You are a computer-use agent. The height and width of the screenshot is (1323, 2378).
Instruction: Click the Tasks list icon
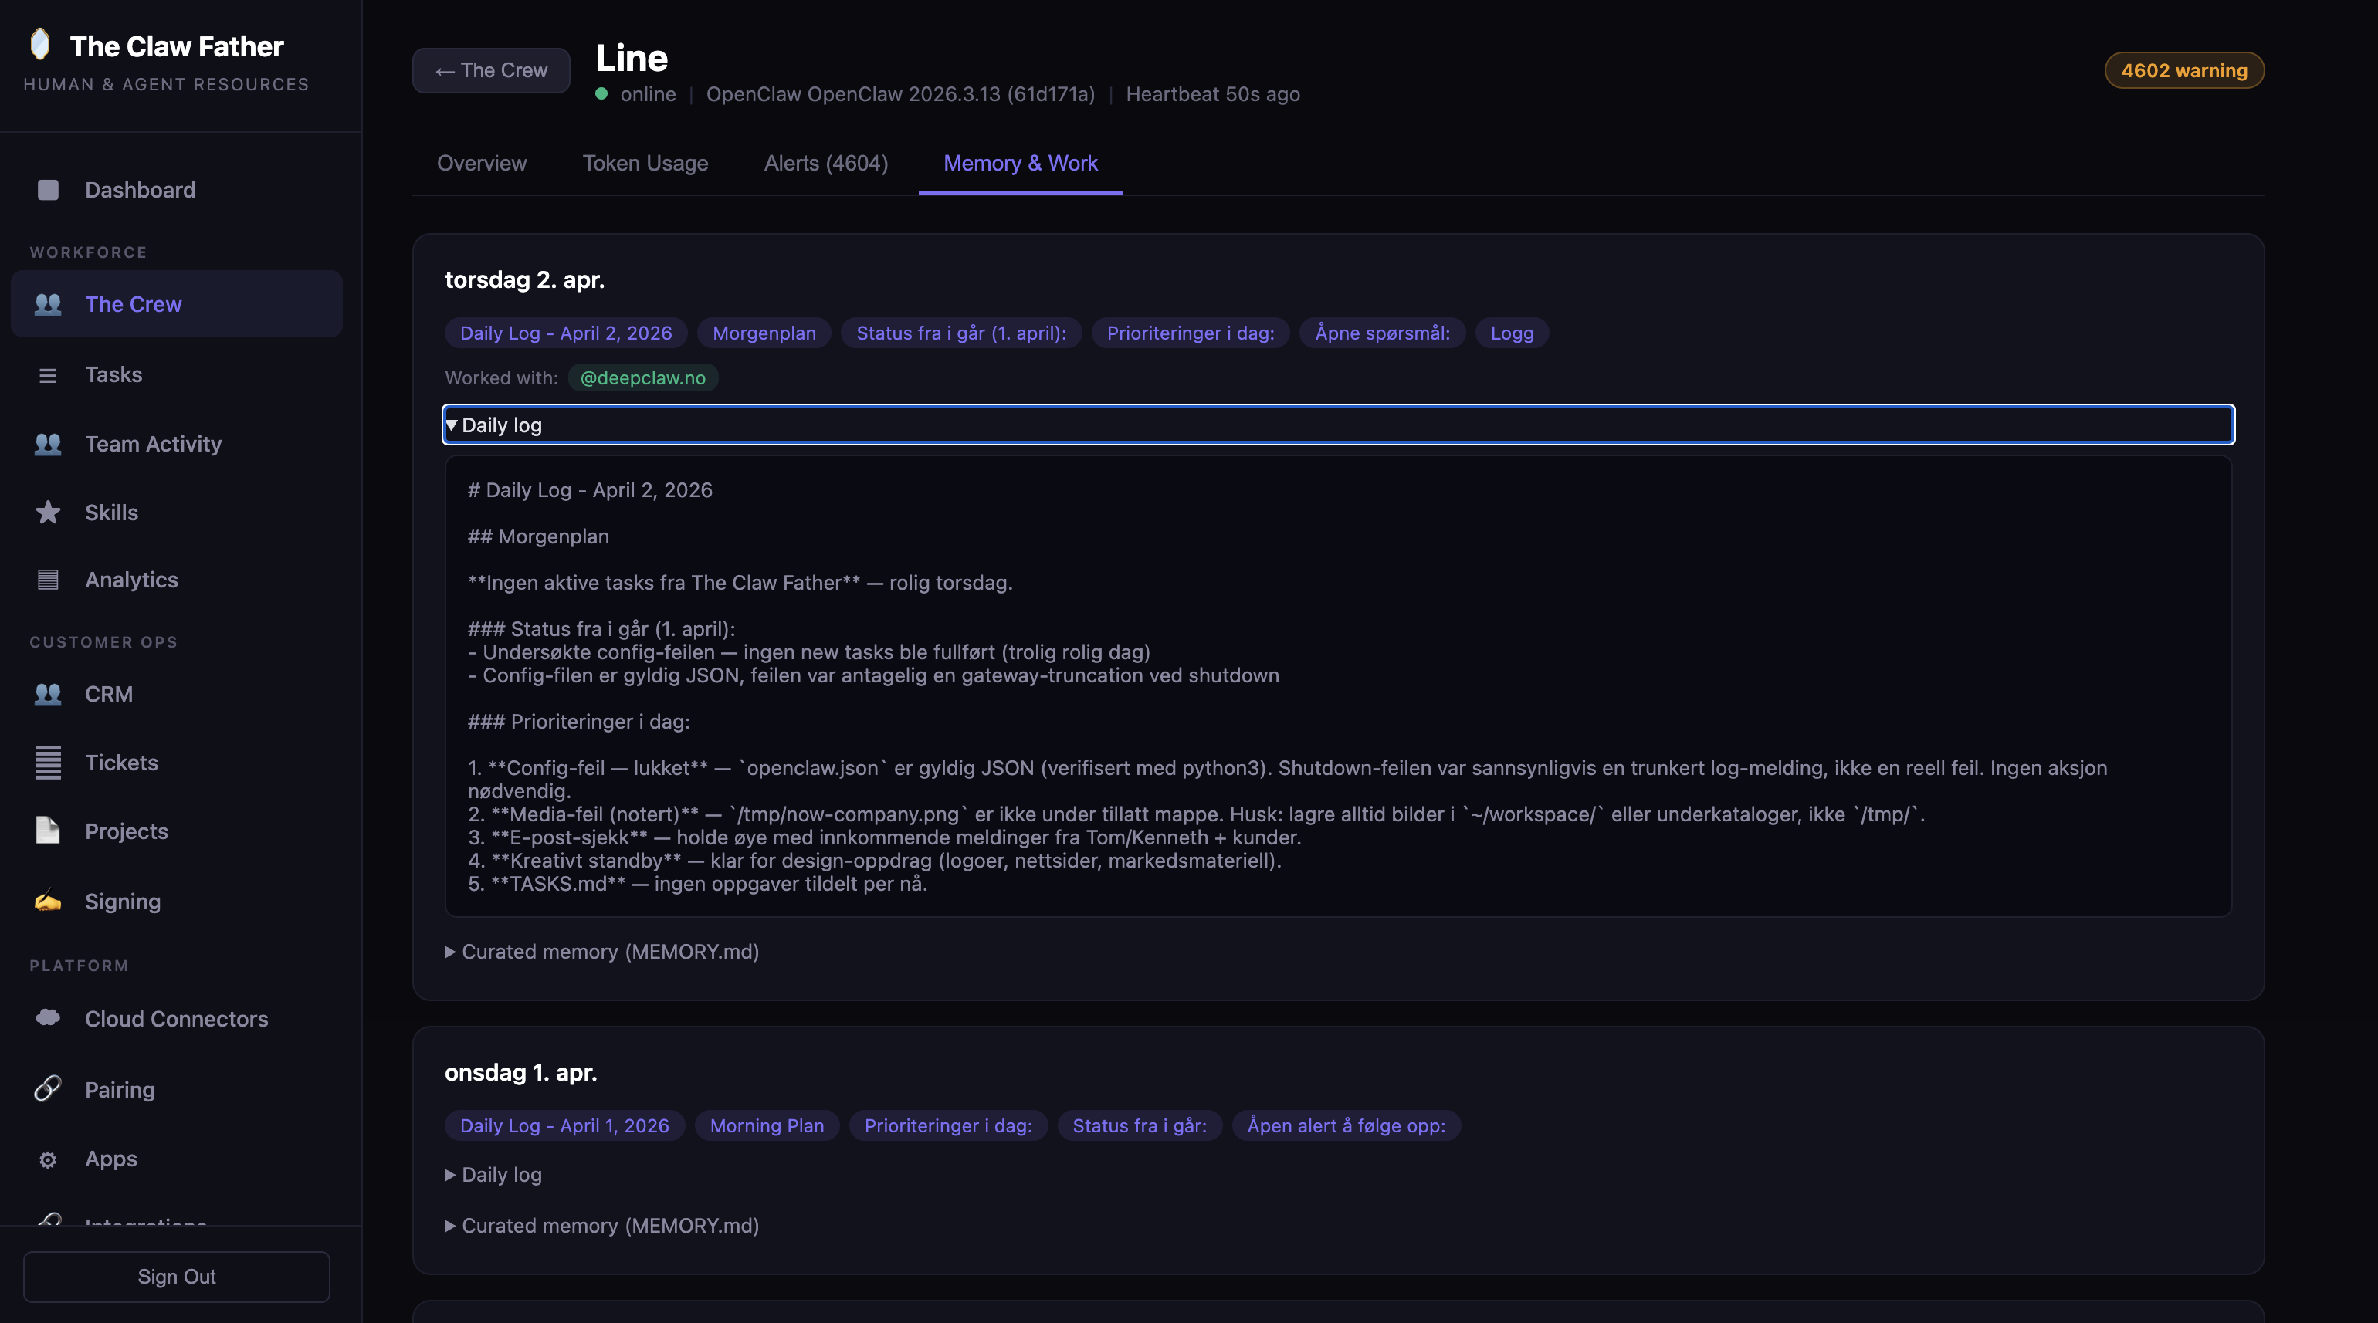click(x=48, y=374)
